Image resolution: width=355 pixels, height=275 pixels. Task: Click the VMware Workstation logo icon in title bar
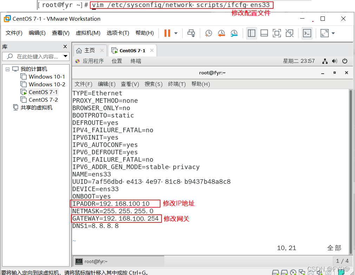tap(7, 19)
